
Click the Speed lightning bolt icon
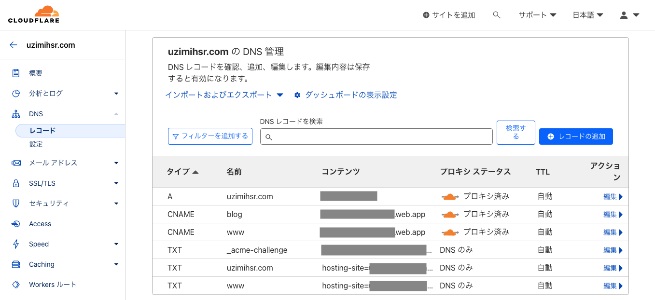(16, 244)
